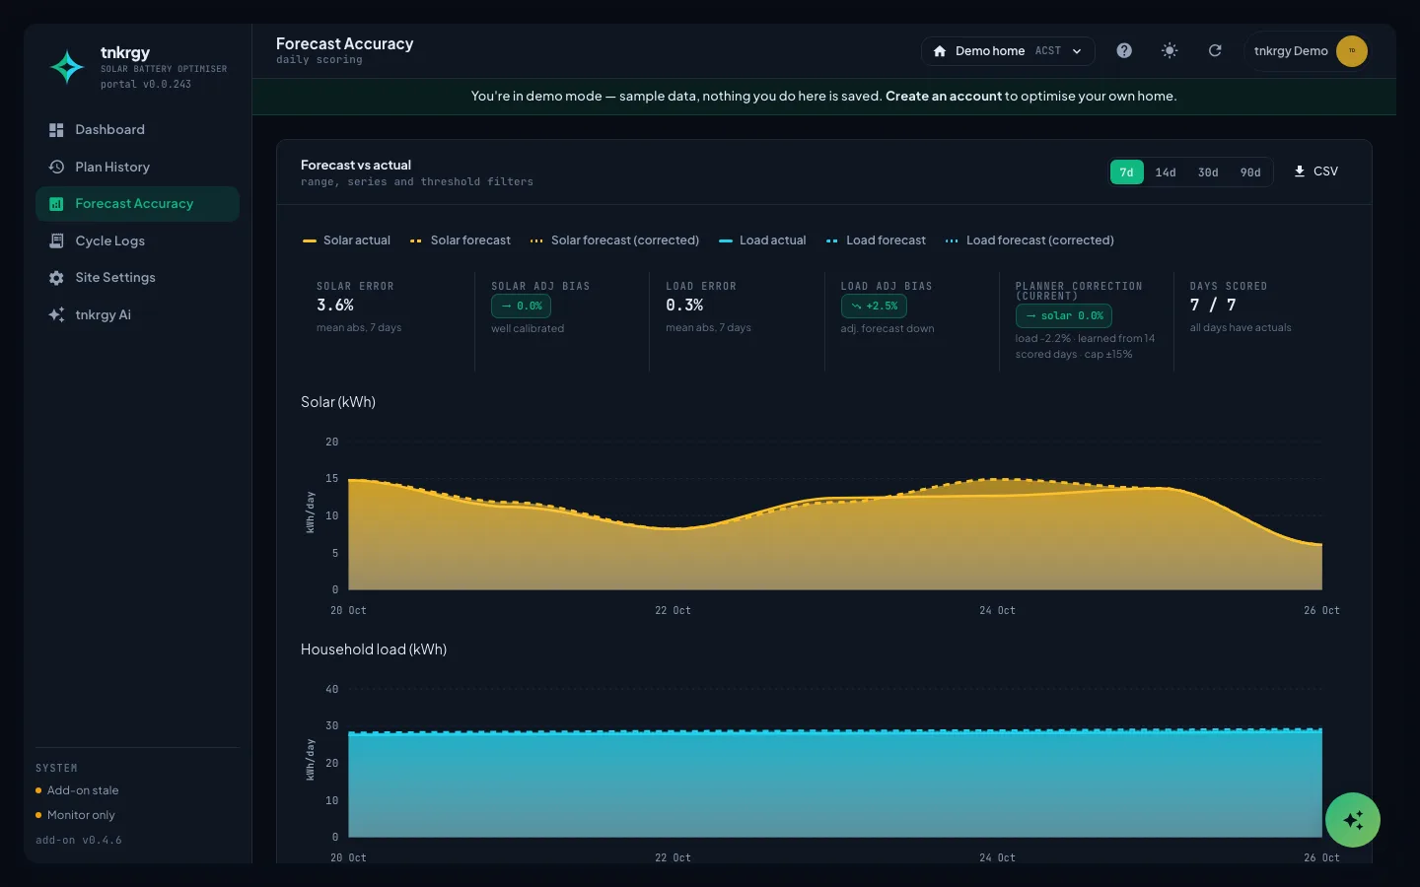This screenshot has width=1420, height=887.
Task: Click the 7 / 7 days scored value
Action: (1213, 306)
